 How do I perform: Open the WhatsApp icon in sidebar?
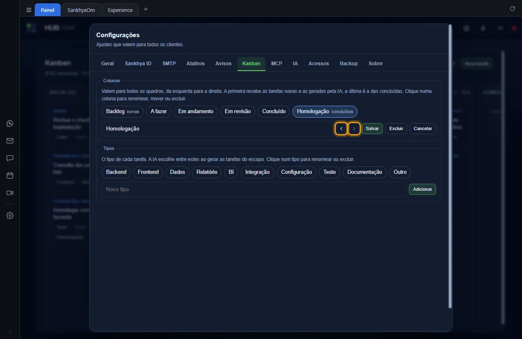pyautogui.click(x=10, y=123)
